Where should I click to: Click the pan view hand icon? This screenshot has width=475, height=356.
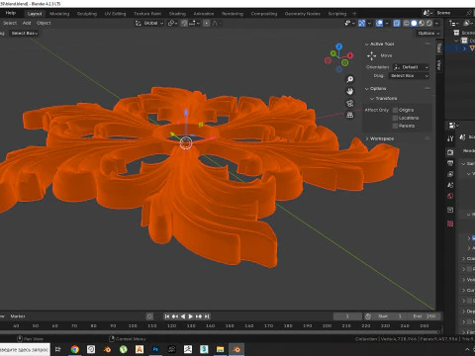pyautogui.click(x=349, y=91)
